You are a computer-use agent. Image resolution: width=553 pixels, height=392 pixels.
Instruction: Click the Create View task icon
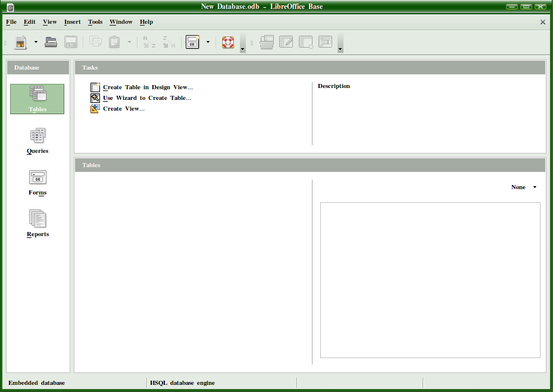pos(95,109)
